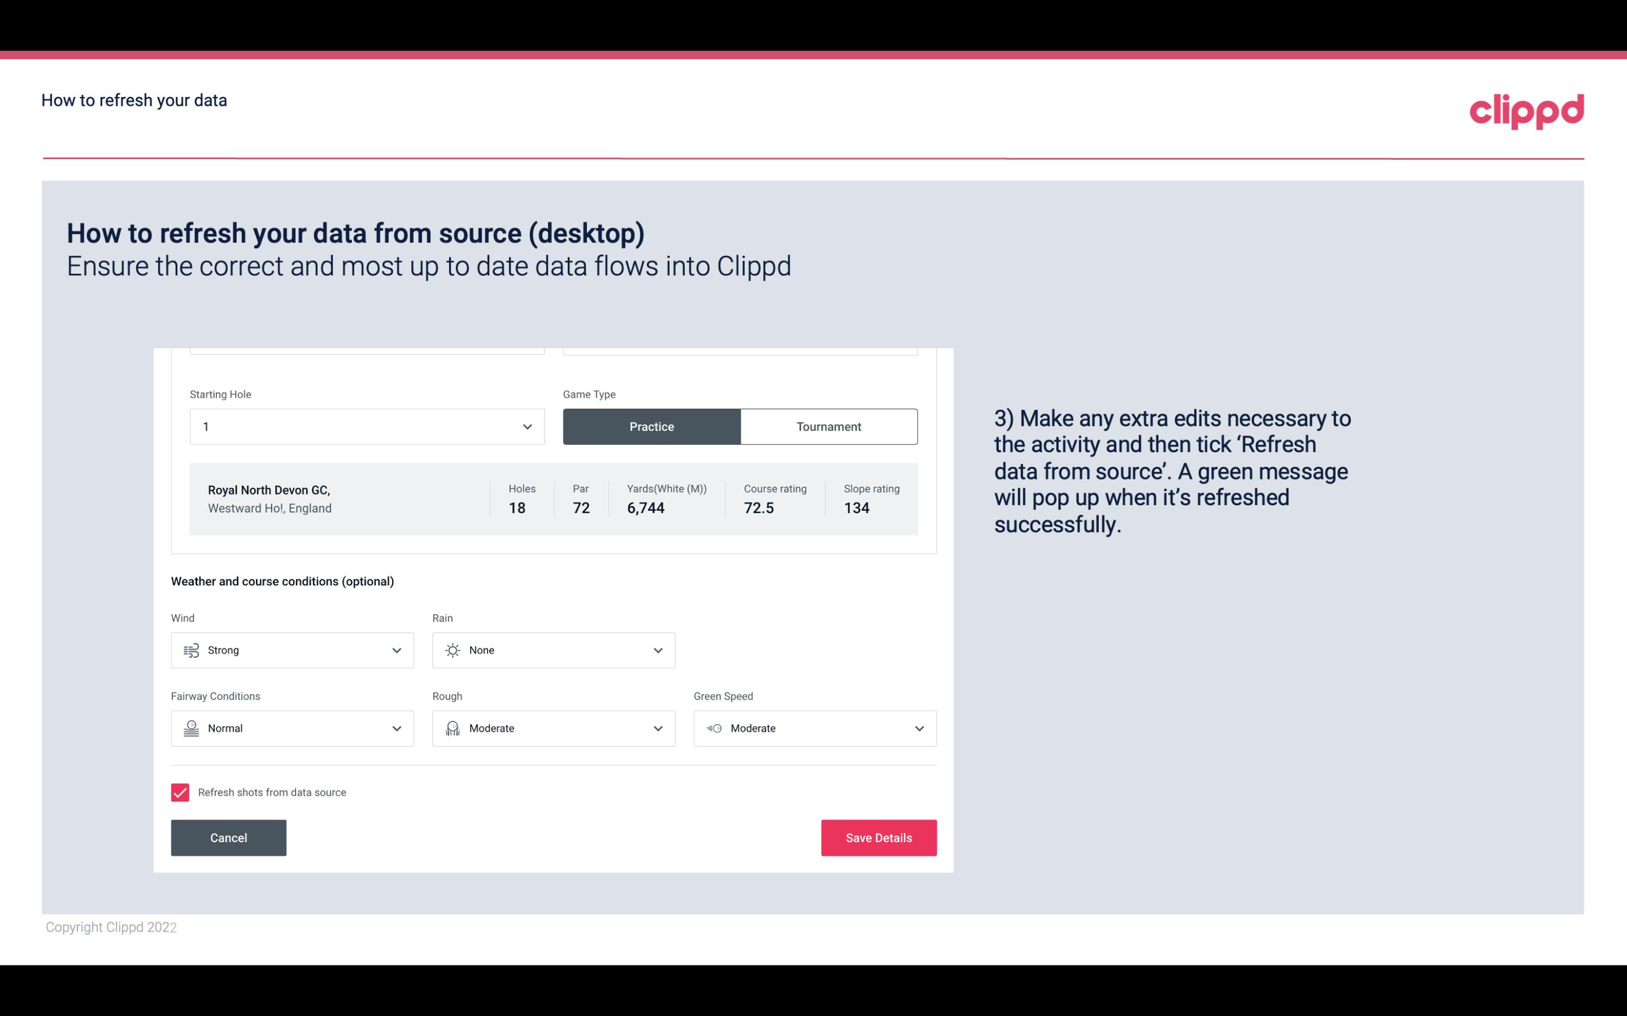The width and height of the screenshot is (1627, 1016).
Task: Select the Practice game type toggle
Action: (x=651, y=426)
